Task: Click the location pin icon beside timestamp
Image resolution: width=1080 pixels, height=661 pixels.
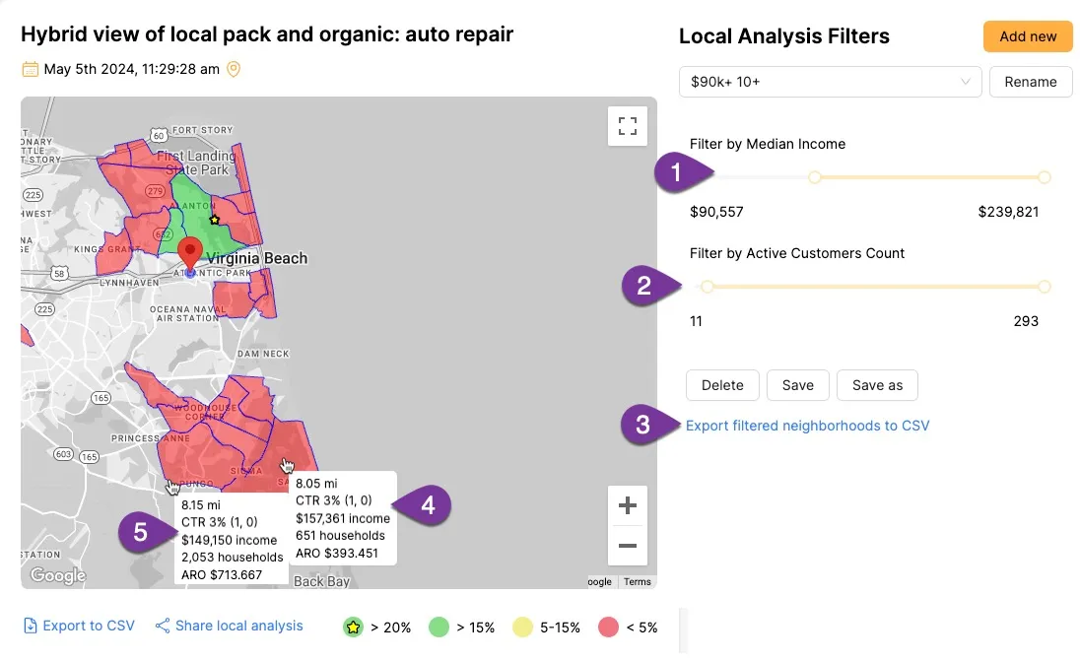Action: tap(234, 69)
